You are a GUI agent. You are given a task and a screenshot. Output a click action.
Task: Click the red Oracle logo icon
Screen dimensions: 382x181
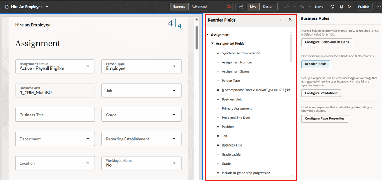point(229,7)
